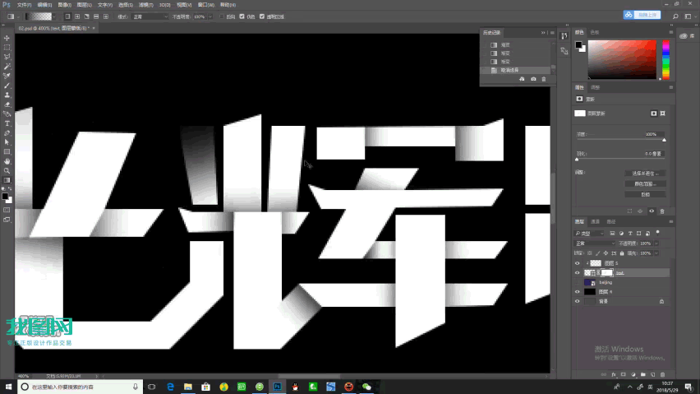700x394 pixels.
Task: Open the layer blend mode dropdown
Action: (x=595, y=243)
